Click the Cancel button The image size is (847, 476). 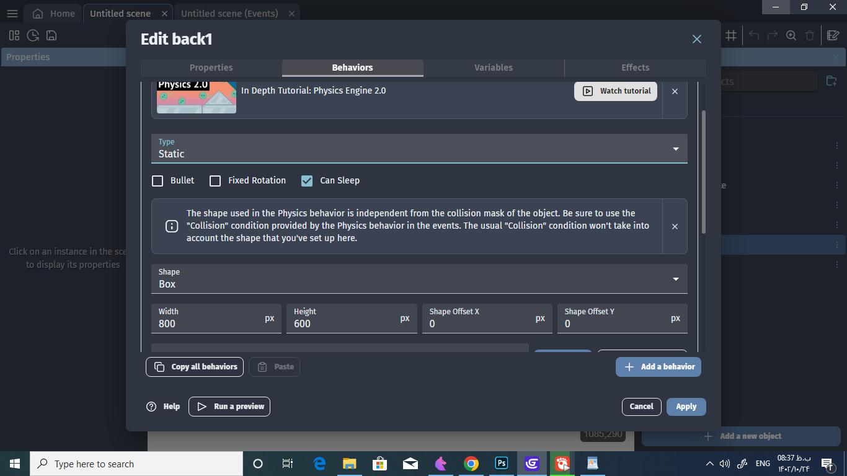coord(642,407)
